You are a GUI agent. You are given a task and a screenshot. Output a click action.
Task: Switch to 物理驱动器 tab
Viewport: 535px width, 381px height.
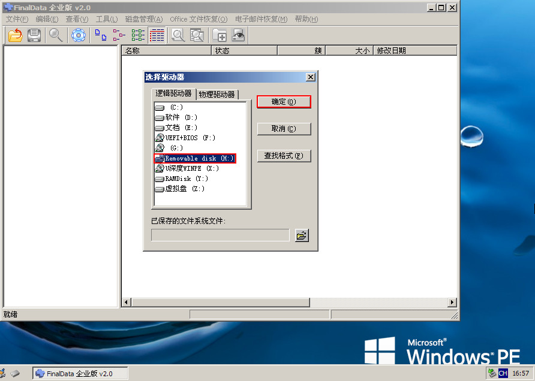(217, 95)
